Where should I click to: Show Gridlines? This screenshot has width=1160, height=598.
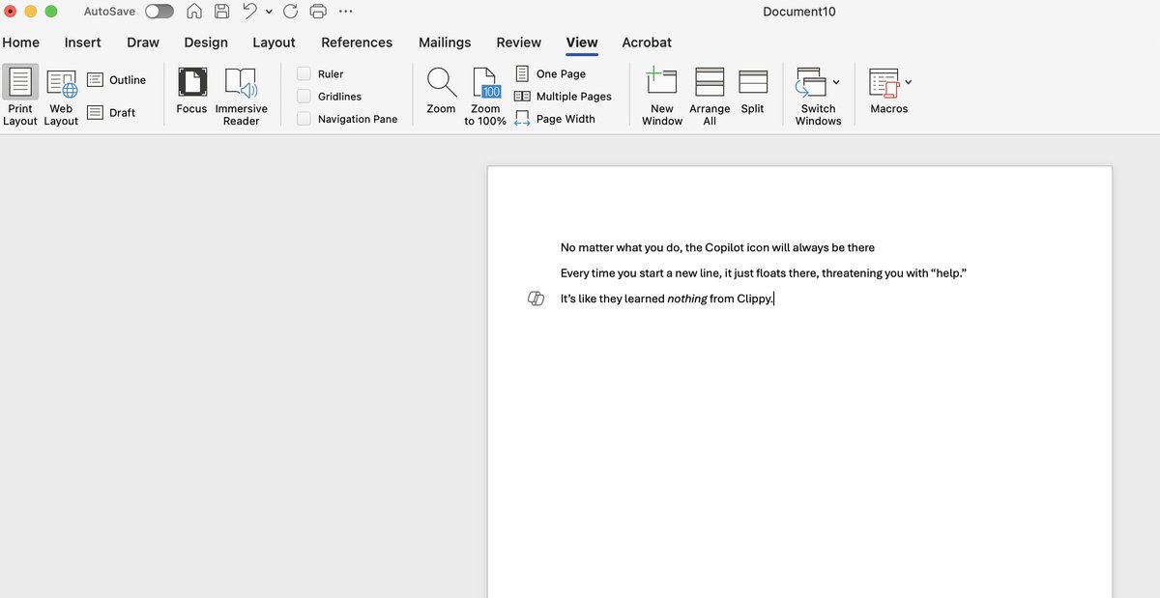(304, 96)
